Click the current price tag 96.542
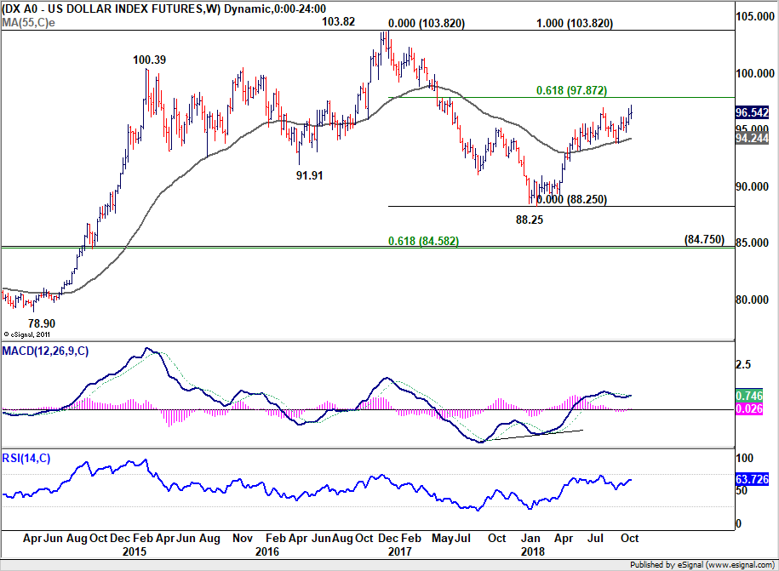The width and height of the screenshot is (779, 571). pyautogui.click(x=752, y=112)
